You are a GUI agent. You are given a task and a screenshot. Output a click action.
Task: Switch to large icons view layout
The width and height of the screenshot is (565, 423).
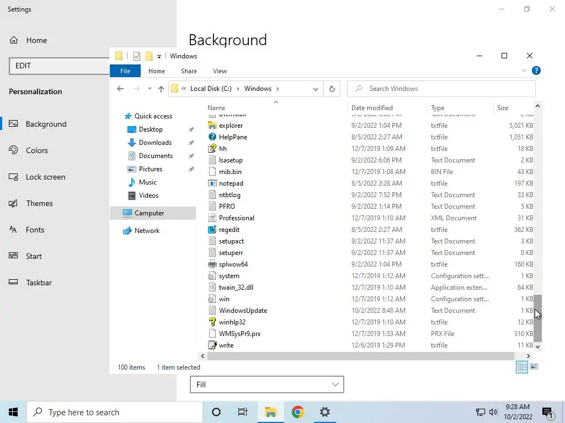click(x=534, y=367)
